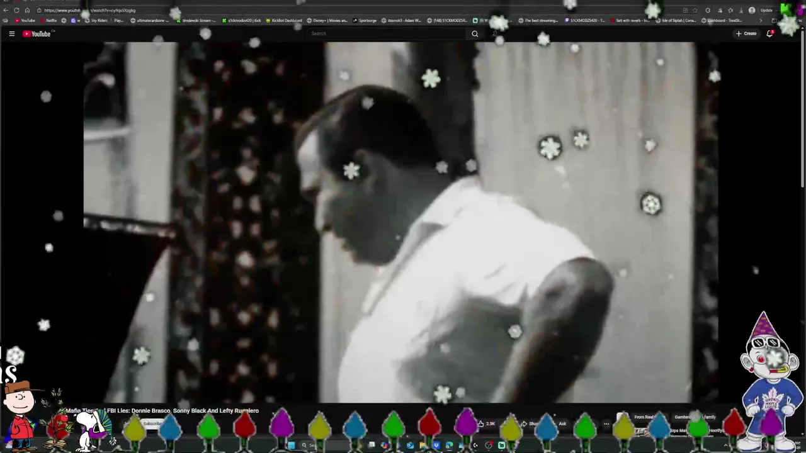Viewport: 806px width, 453px height.
Task: Open the Create video menu
Action: [x=746, y=34]
